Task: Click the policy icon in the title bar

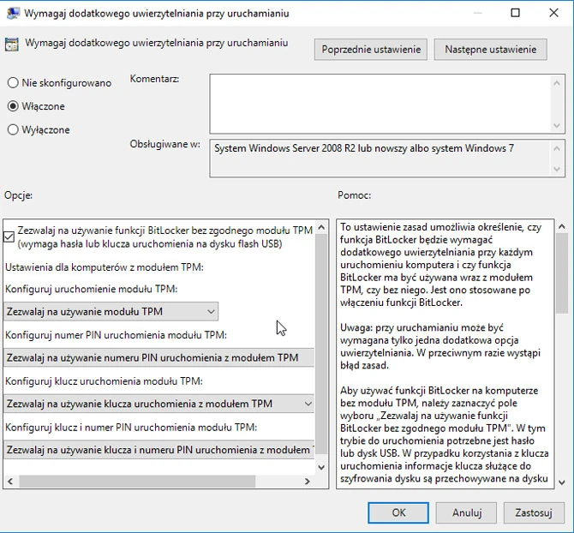Action: click(x=13, y=13)
